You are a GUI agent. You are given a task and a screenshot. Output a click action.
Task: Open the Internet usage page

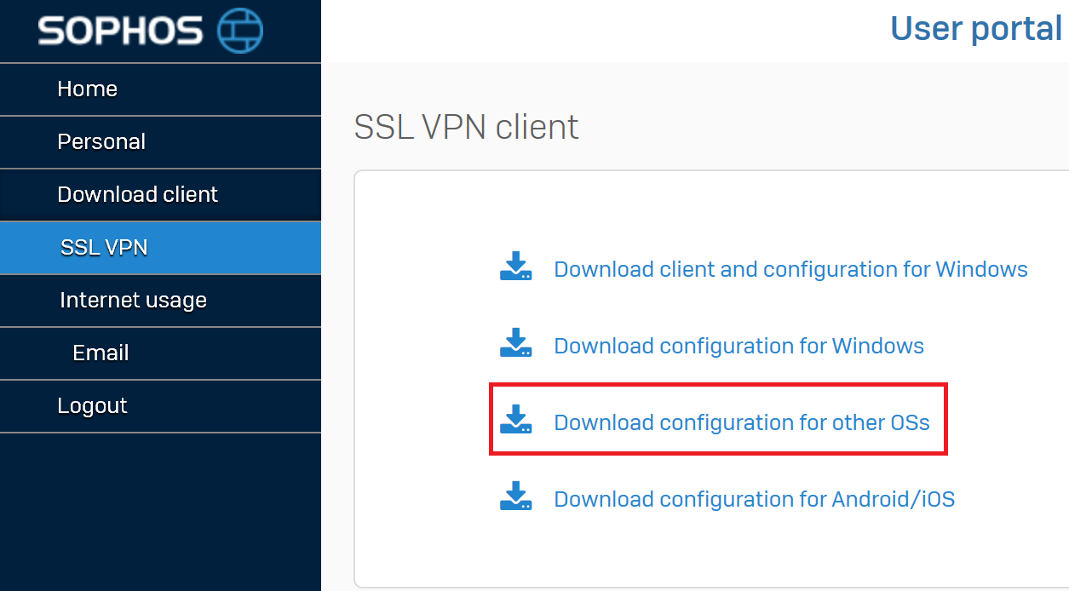pos(133,300)
